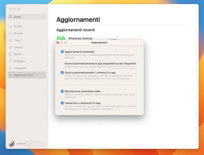Select Aggiornamenti sidebar item

click(x=27, y=75)
